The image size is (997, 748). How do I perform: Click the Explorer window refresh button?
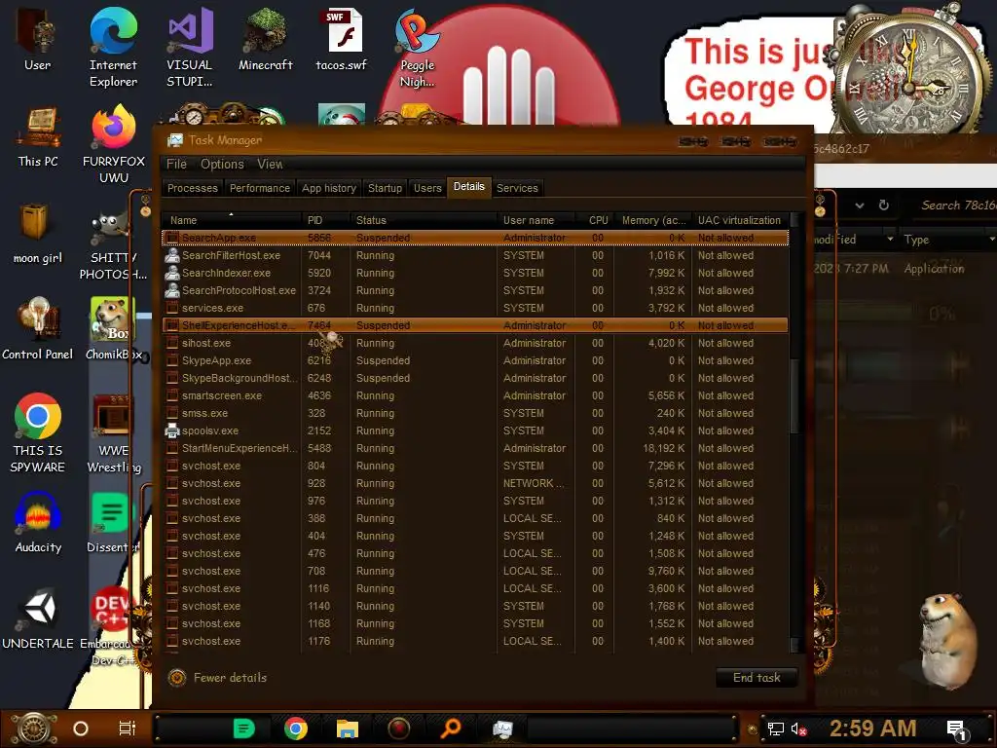[884, 206]
